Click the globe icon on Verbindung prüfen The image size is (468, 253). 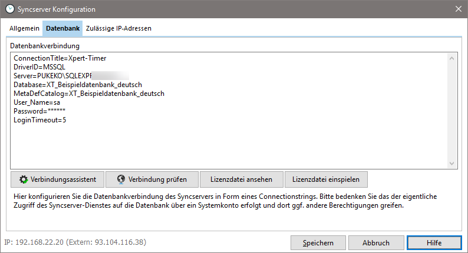(x=120, y=179)
